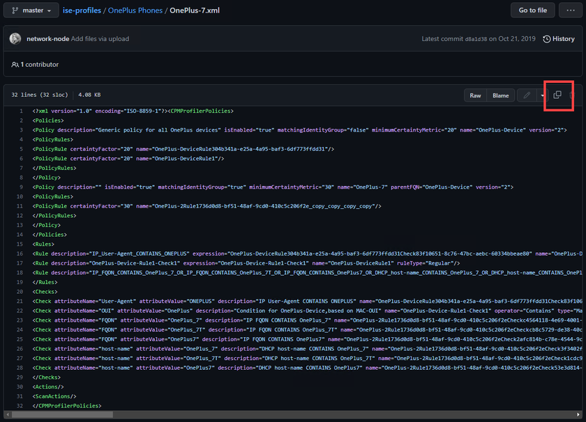Select line number 20

20,292
